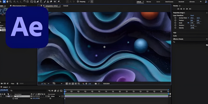The image size is (208, 104).
Task: Open the Effect Controls Image 1 tab
Action: point(19,6)
